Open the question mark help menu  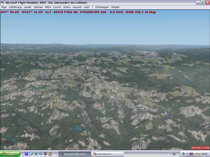[92, 7]
